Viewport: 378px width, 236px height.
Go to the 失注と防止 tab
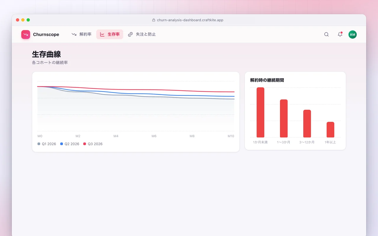click(x=142, y=35)
